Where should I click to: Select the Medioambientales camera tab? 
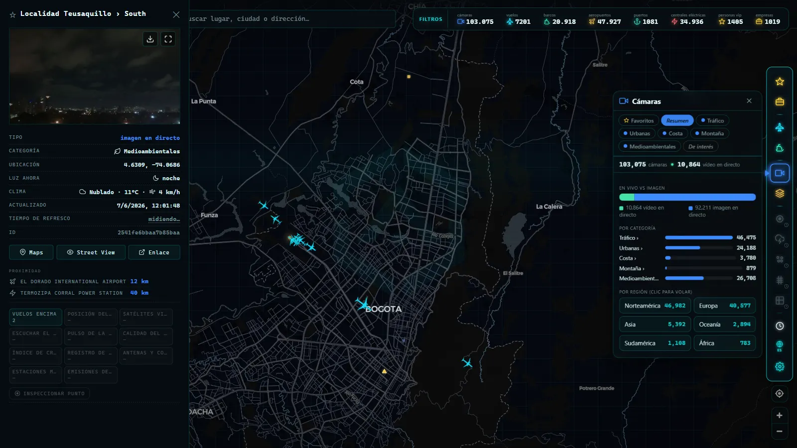[x=650, y=146]
